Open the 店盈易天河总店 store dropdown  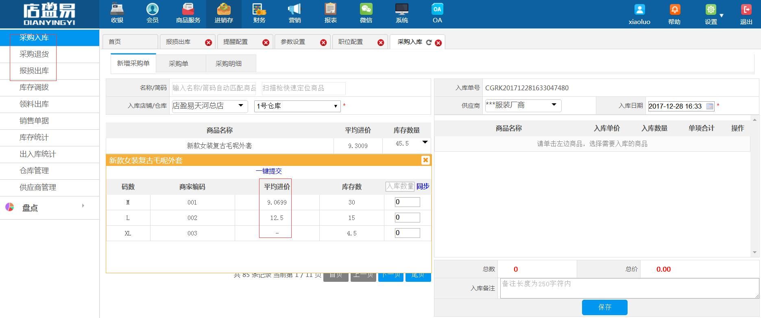click(x=210, y=106)
